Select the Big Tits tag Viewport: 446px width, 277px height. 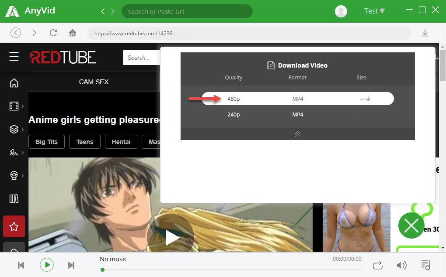tap(47, 142)
